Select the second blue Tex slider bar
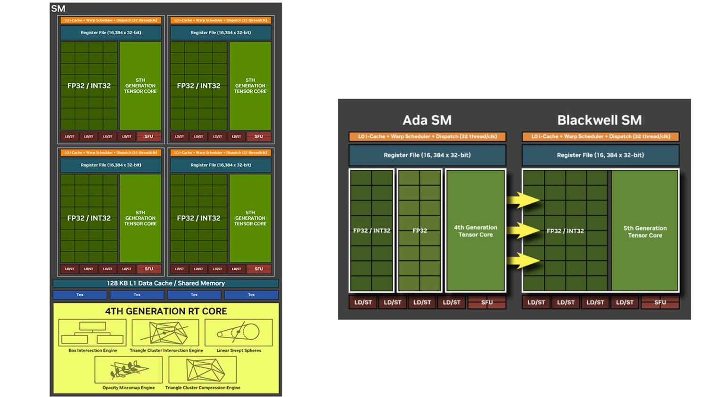707x397 pixels. (x=137, y=294)
